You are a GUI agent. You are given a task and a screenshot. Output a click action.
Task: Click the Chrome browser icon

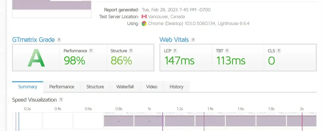144,24
